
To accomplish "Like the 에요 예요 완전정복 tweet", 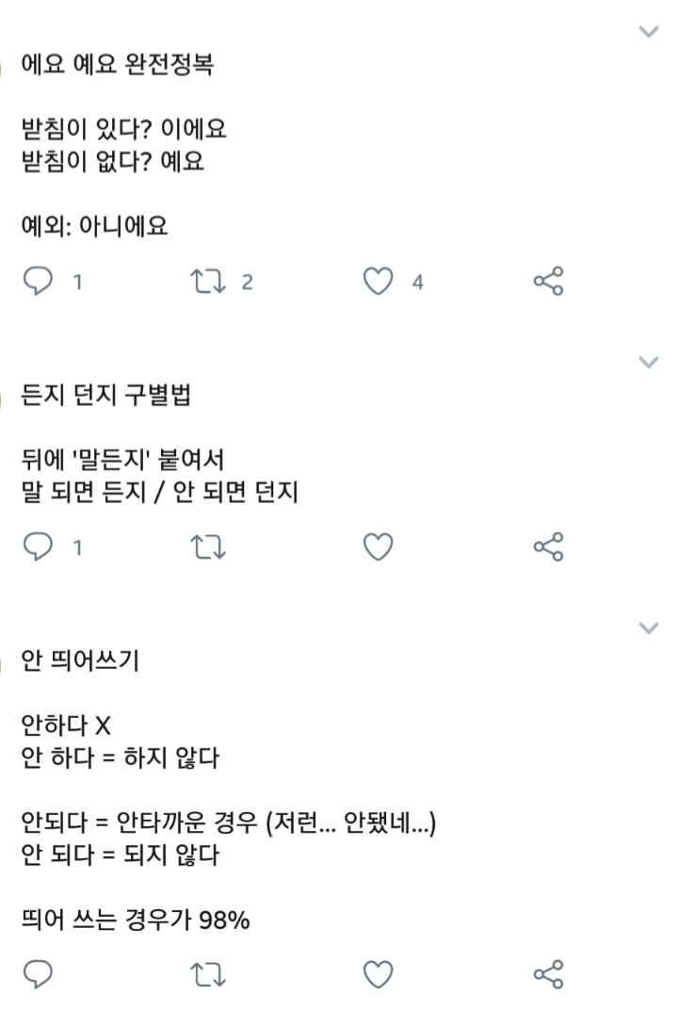I will coord(378,281).
